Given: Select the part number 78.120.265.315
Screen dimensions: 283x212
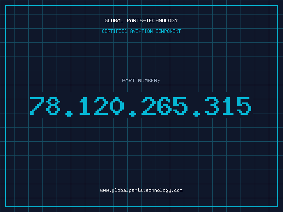Looking at the screenshot, I should pyautogui.click(x=141, y=106).
